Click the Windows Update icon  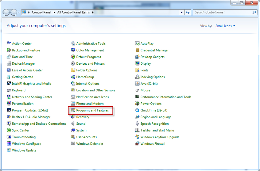(9, 150)
